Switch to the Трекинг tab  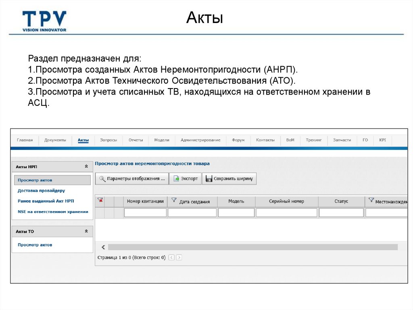314,139
